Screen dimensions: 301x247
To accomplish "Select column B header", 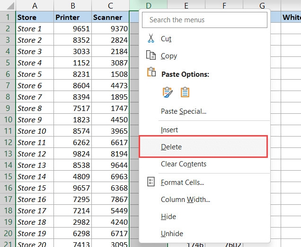I will point(73,6).
